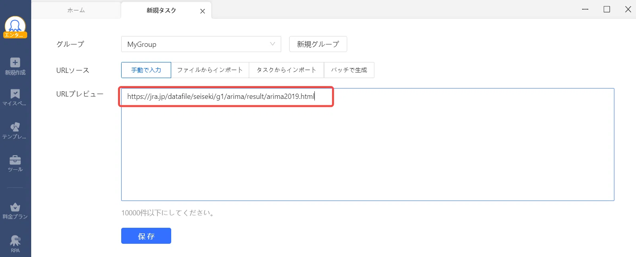Click the URLソース label text

pyautogui.click(x=73, y=70)
